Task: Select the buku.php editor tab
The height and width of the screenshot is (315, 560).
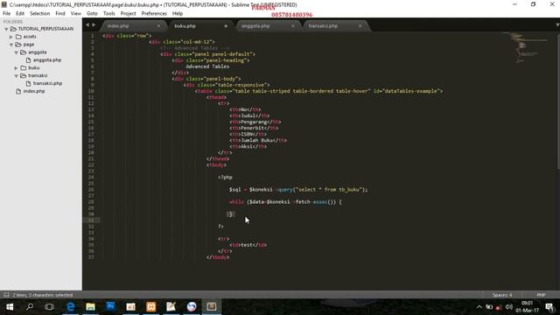Action: (x=200, y=26)
